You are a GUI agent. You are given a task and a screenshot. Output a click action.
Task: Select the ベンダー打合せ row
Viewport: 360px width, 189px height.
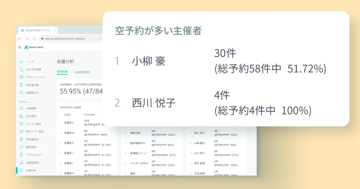coord(150,163)
